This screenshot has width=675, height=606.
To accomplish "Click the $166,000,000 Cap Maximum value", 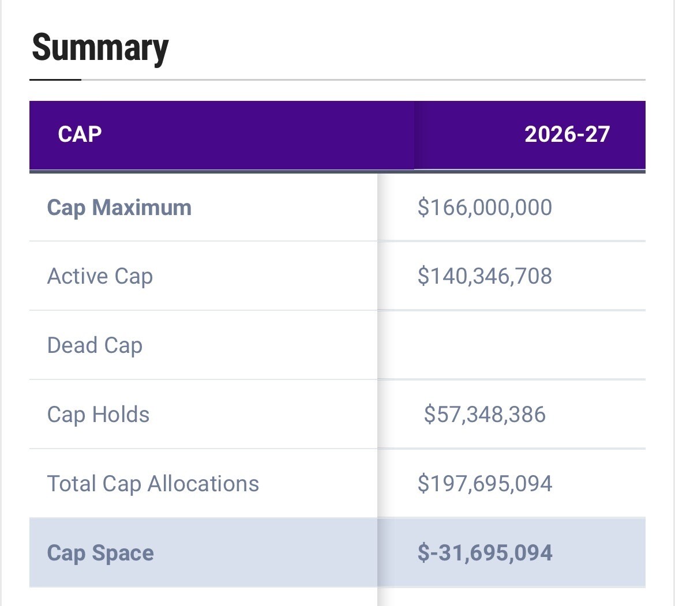I will pos(485,208).
